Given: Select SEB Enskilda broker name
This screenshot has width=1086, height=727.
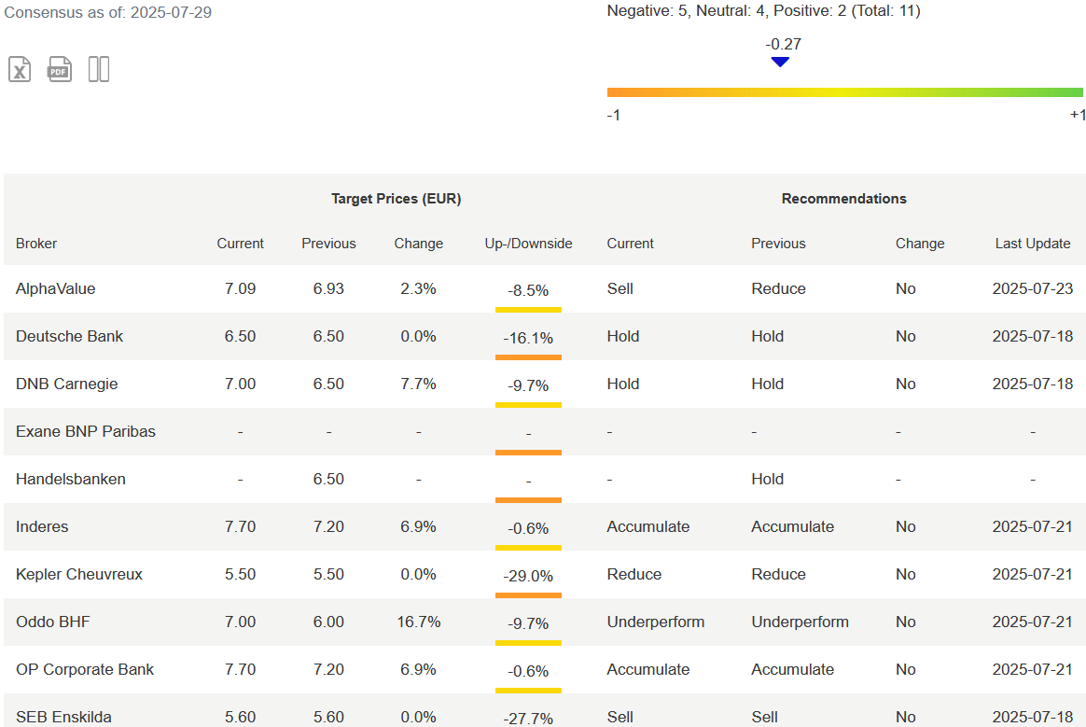Looking at the screenshot, I should (x=63, y=717).
